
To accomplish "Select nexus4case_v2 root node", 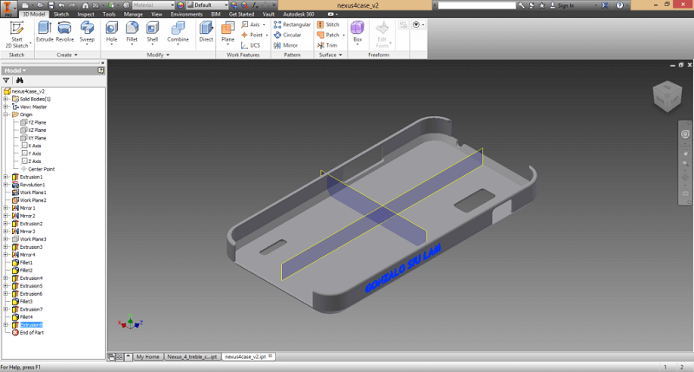I will 28,91.
